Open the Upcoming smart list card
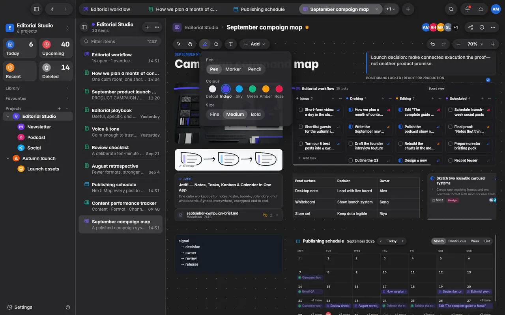 [x=56, y=48]
